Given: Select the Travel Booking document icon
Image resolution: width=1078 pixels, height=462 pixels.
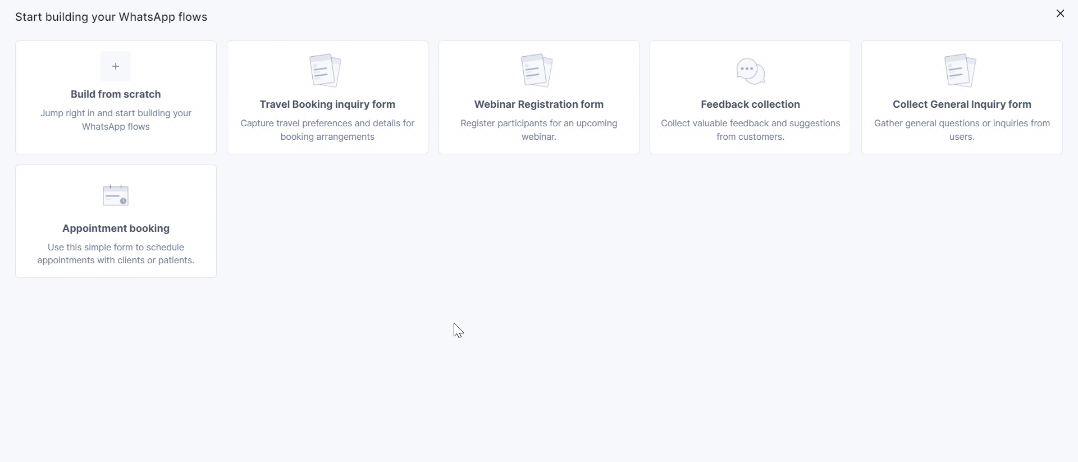Looking at the screenshot, I should click(x=326, y=71).
